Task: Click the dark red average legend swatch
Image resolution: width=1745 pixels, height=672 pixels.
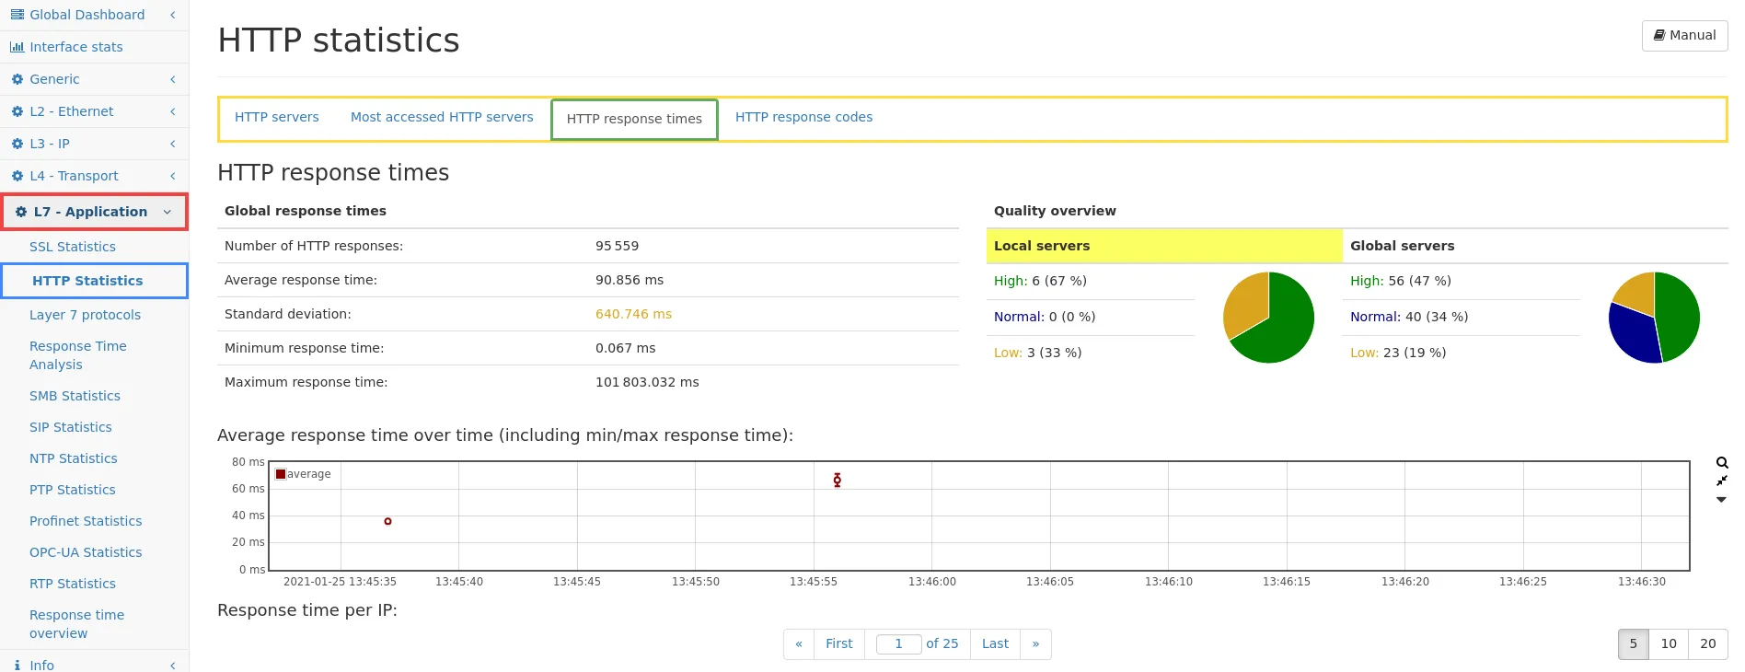Action: 281,474
